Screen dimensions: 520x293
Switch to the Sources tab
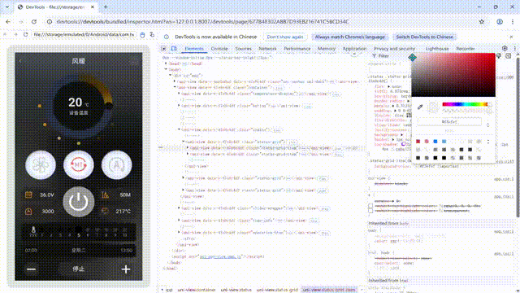[244, 49]
